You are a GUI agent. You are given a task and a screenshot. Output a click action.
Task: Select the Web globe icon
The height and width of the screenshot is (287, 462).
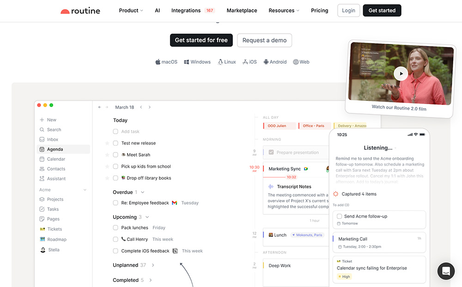tap(296, 62)
